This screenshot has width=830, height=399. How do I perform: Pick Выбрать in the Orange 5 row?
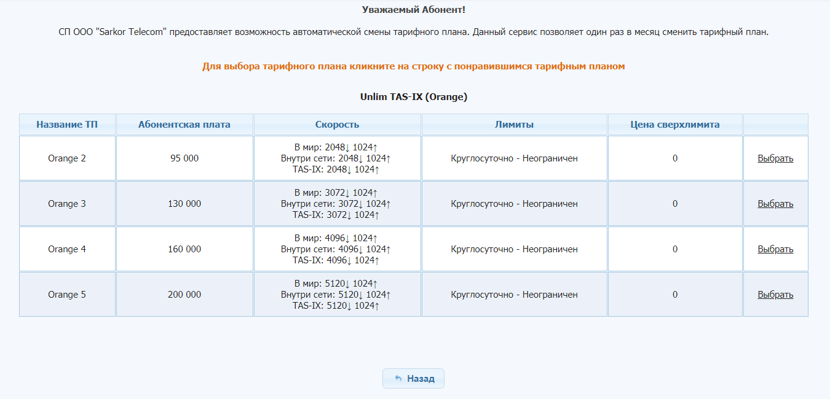coord(775,295)
